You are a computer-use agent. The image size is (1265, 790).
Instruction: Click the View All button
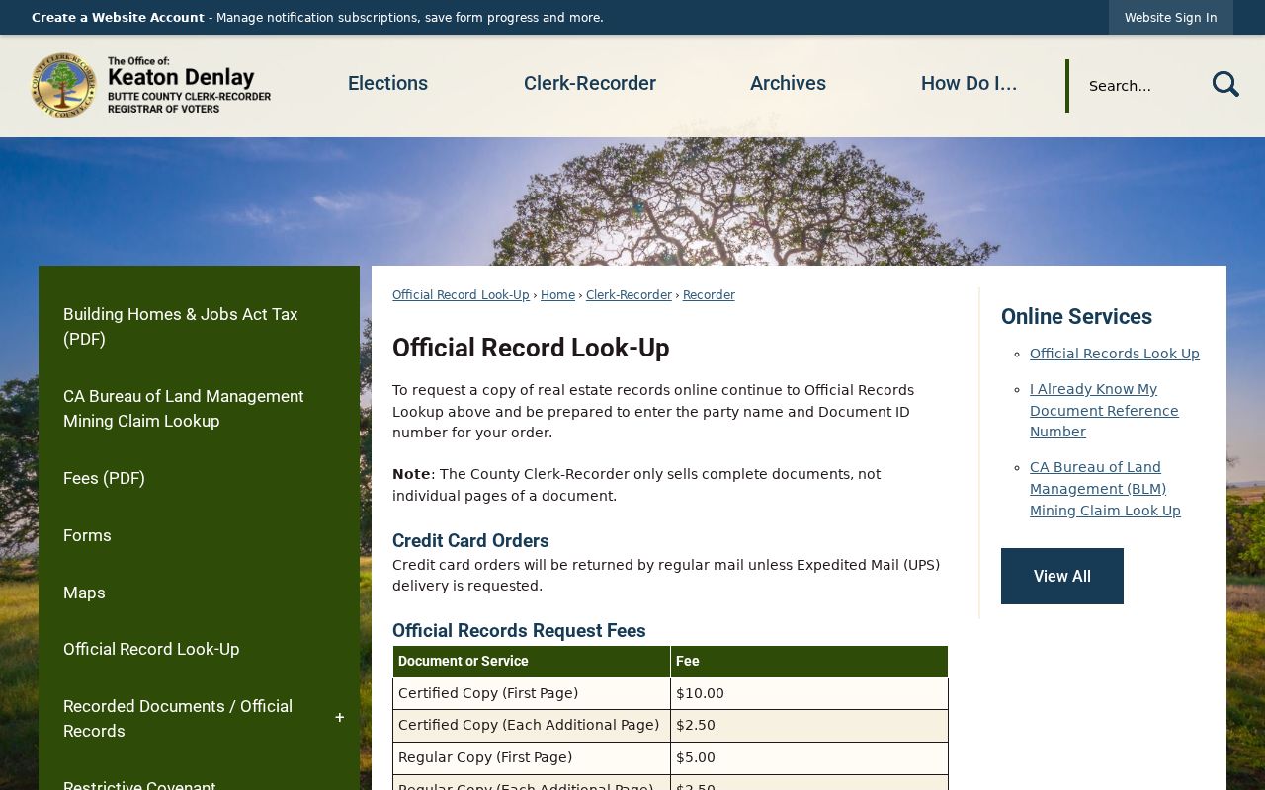click(1062, 576)
